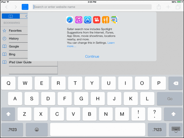Viewport: 184px width, 138px height.
Task: Tap the Y key
Action: pos(92,83)
